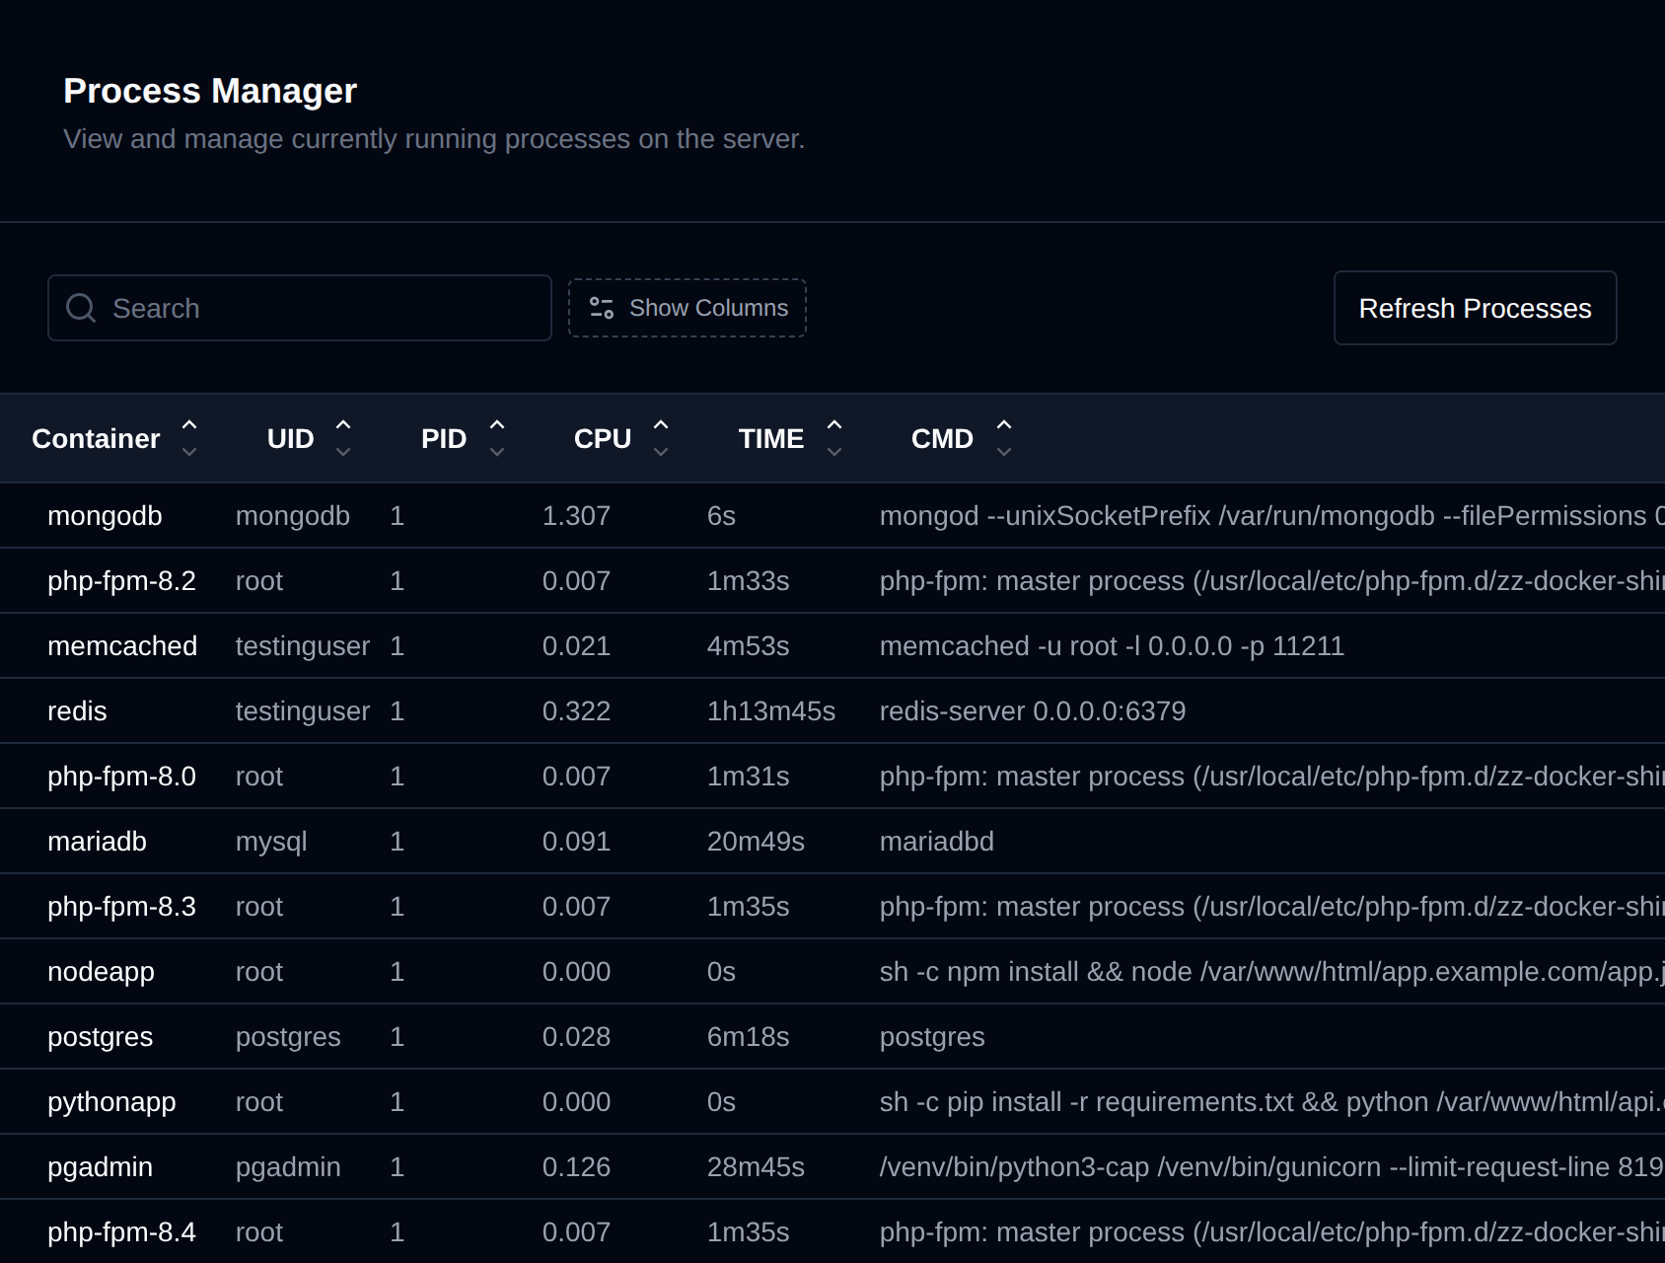This screenshot has height=1263, width=1665.
Task: Click the memcached -u root command
Action: tap(1112, 646)
